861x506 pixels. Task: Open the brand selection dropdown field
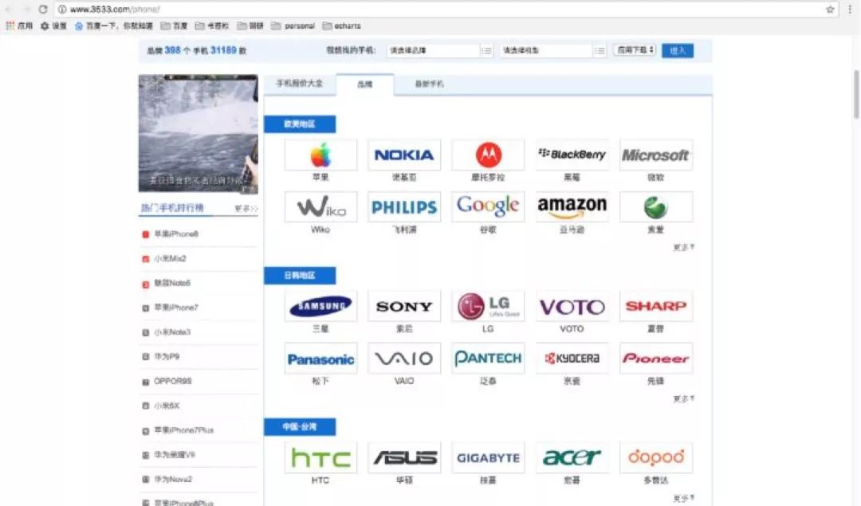433,50
